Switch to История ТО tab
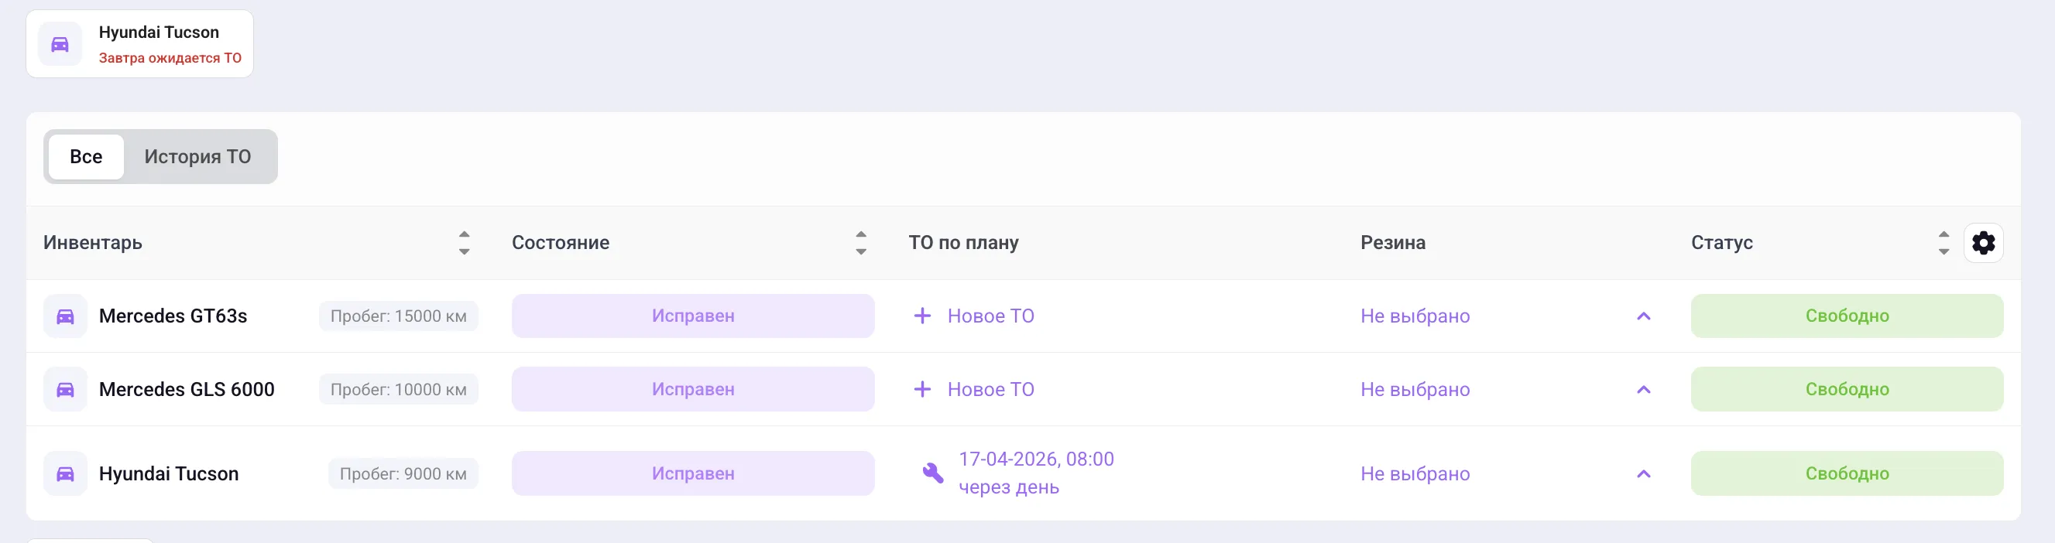2055x543 pixels. [198, 156]
